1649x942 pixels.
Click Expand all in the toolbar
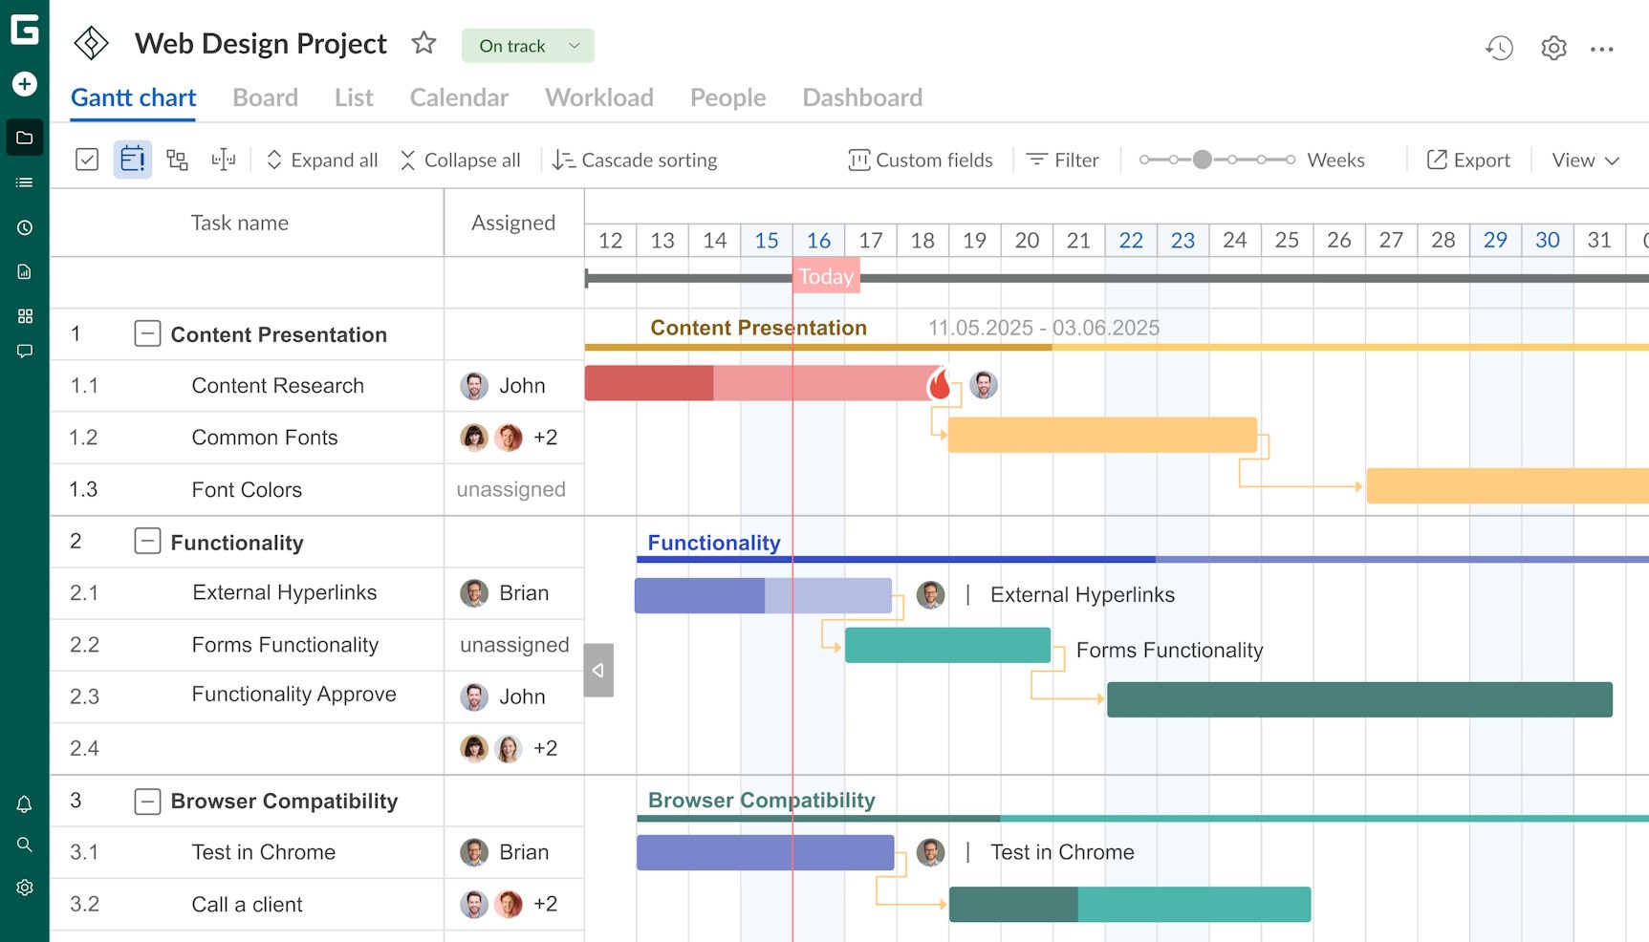pos(322,161)
